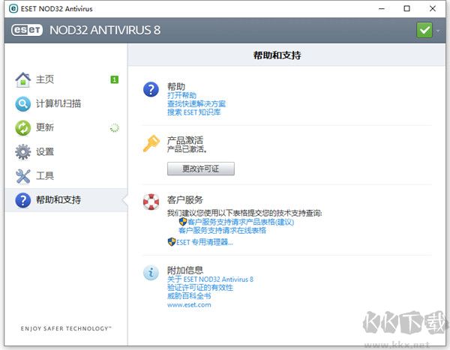
Task: Click the 帮助和支持 page heading
Action: pyautogui.click(x=277, y=55)
